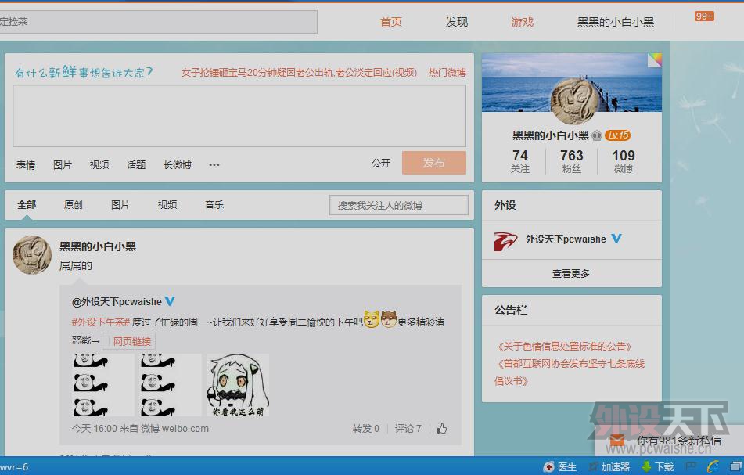Open the 首都互联网协会 七条底线 notice

[570, 372]
